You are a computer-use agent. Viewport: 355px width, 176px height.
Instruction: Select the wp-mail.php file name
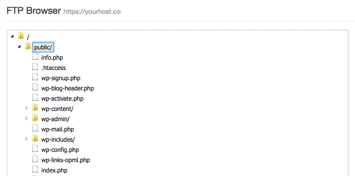tap(57, 129)
